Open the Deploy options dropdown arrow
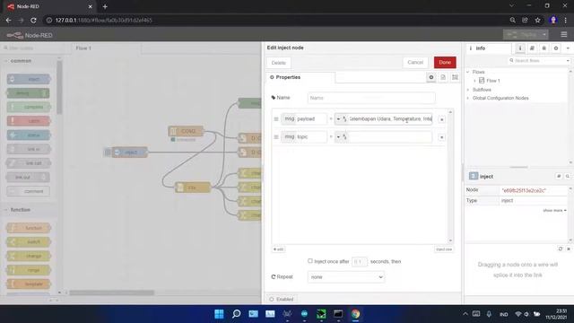The width and height of the screenshot is (574, 323). 544,34
